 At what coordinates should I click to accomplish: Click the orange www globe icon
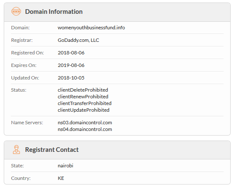16,11
